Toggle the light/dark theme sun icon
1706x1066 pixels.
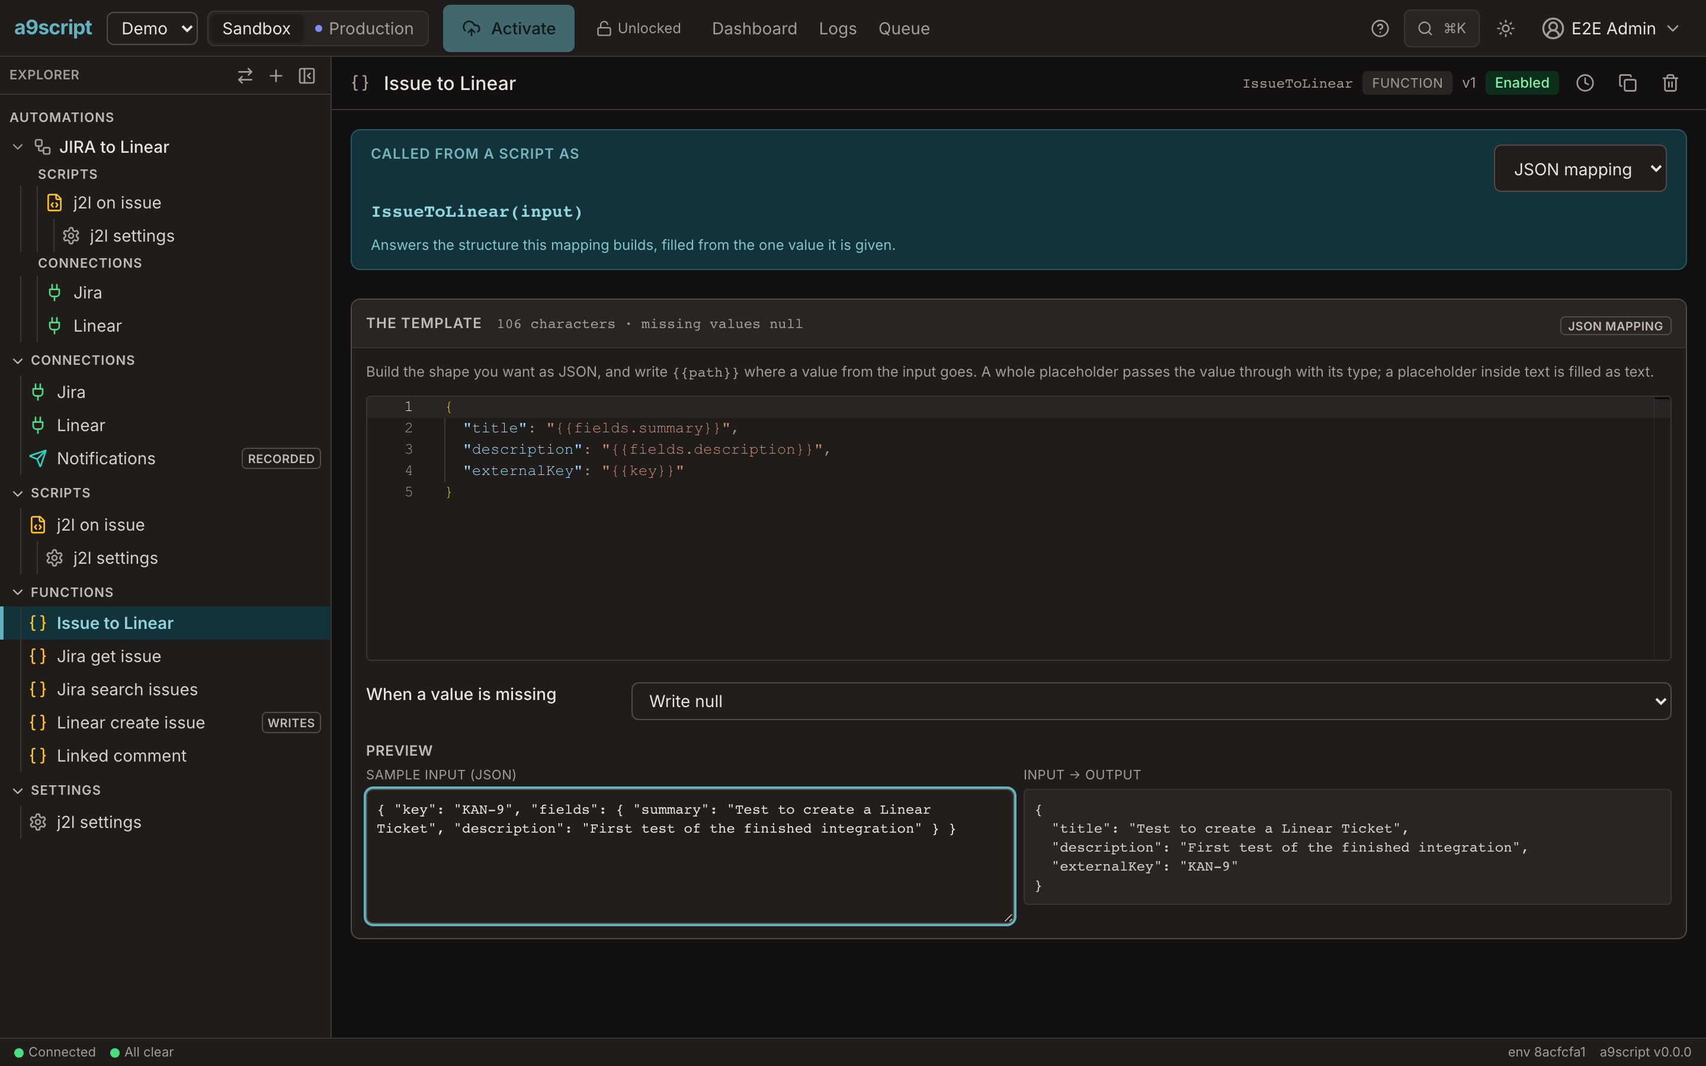point(1505,28)
